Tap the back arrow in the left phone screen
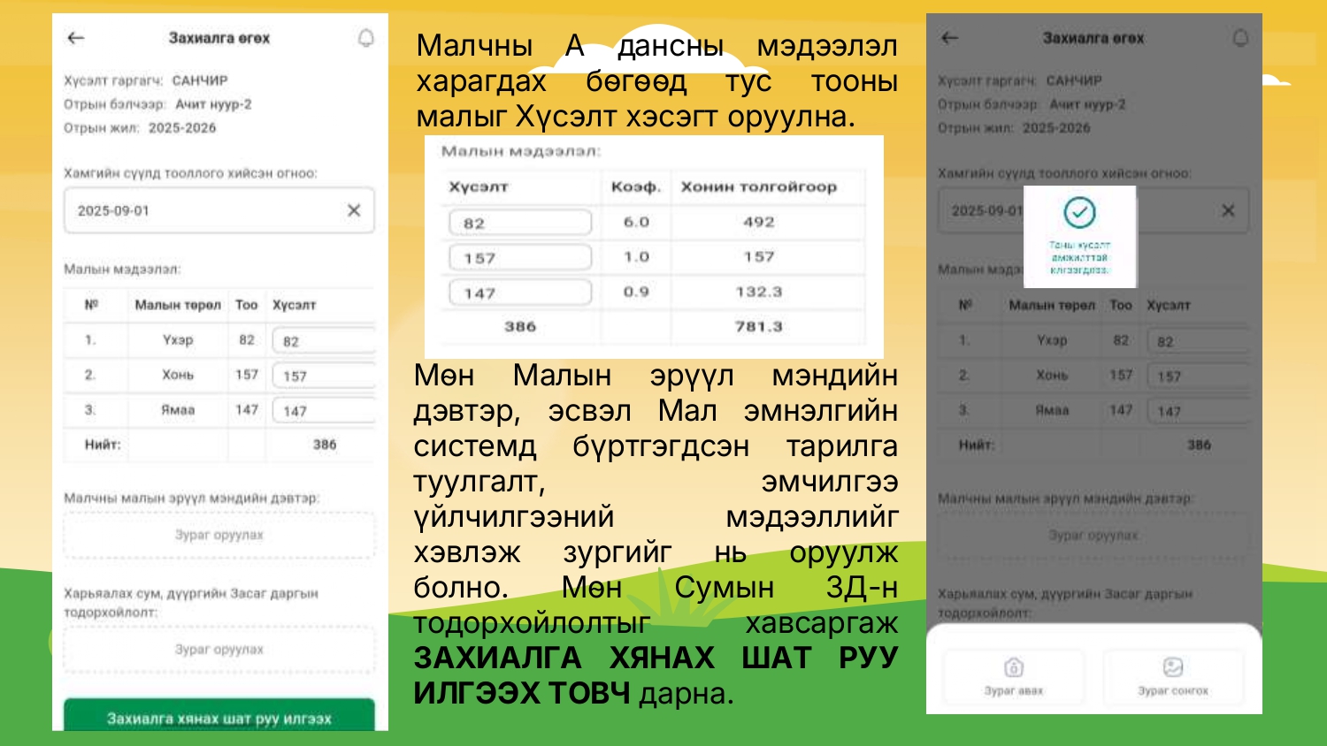Viewport: 1327px width, 746px height. (x=76, y=38)
